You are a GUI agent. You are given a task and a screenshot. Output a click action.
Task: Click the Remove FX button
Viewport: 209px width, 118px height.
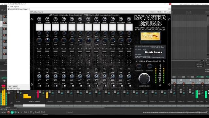[x=15, y=87]
